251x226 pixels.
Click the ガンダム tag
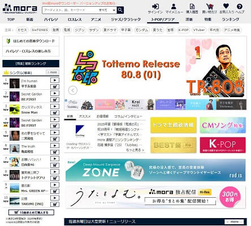pos(142,30)
